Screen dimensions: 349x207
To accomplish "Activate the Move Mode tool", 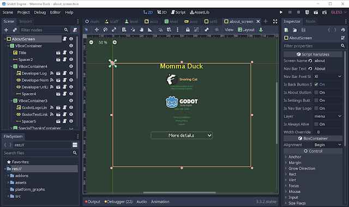I will (x=97, y=29).
